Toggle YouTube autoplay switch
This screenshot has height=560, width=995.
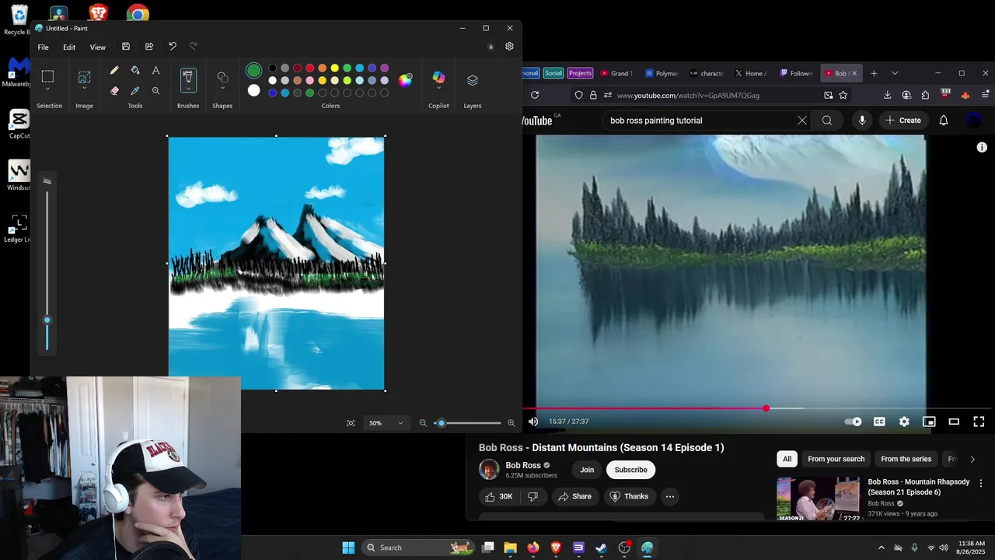click(854, 422)
